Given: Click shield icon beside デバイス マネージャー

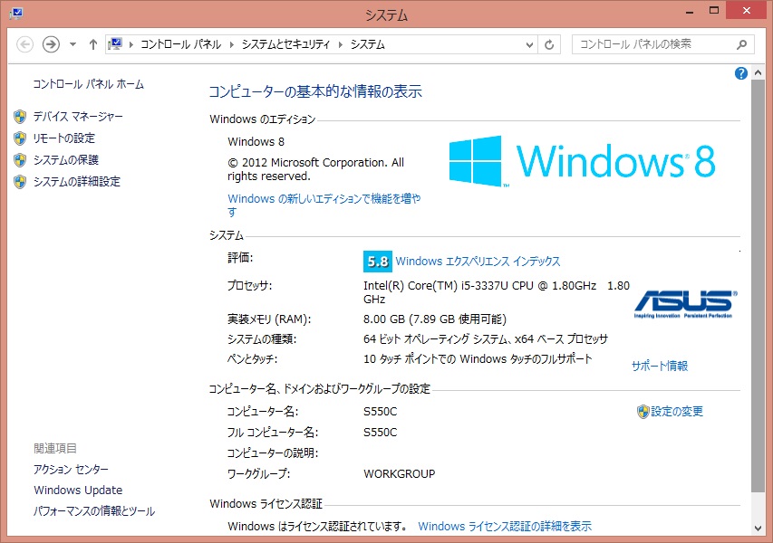Looking at the screenshot, I should [x=20, y=117].
